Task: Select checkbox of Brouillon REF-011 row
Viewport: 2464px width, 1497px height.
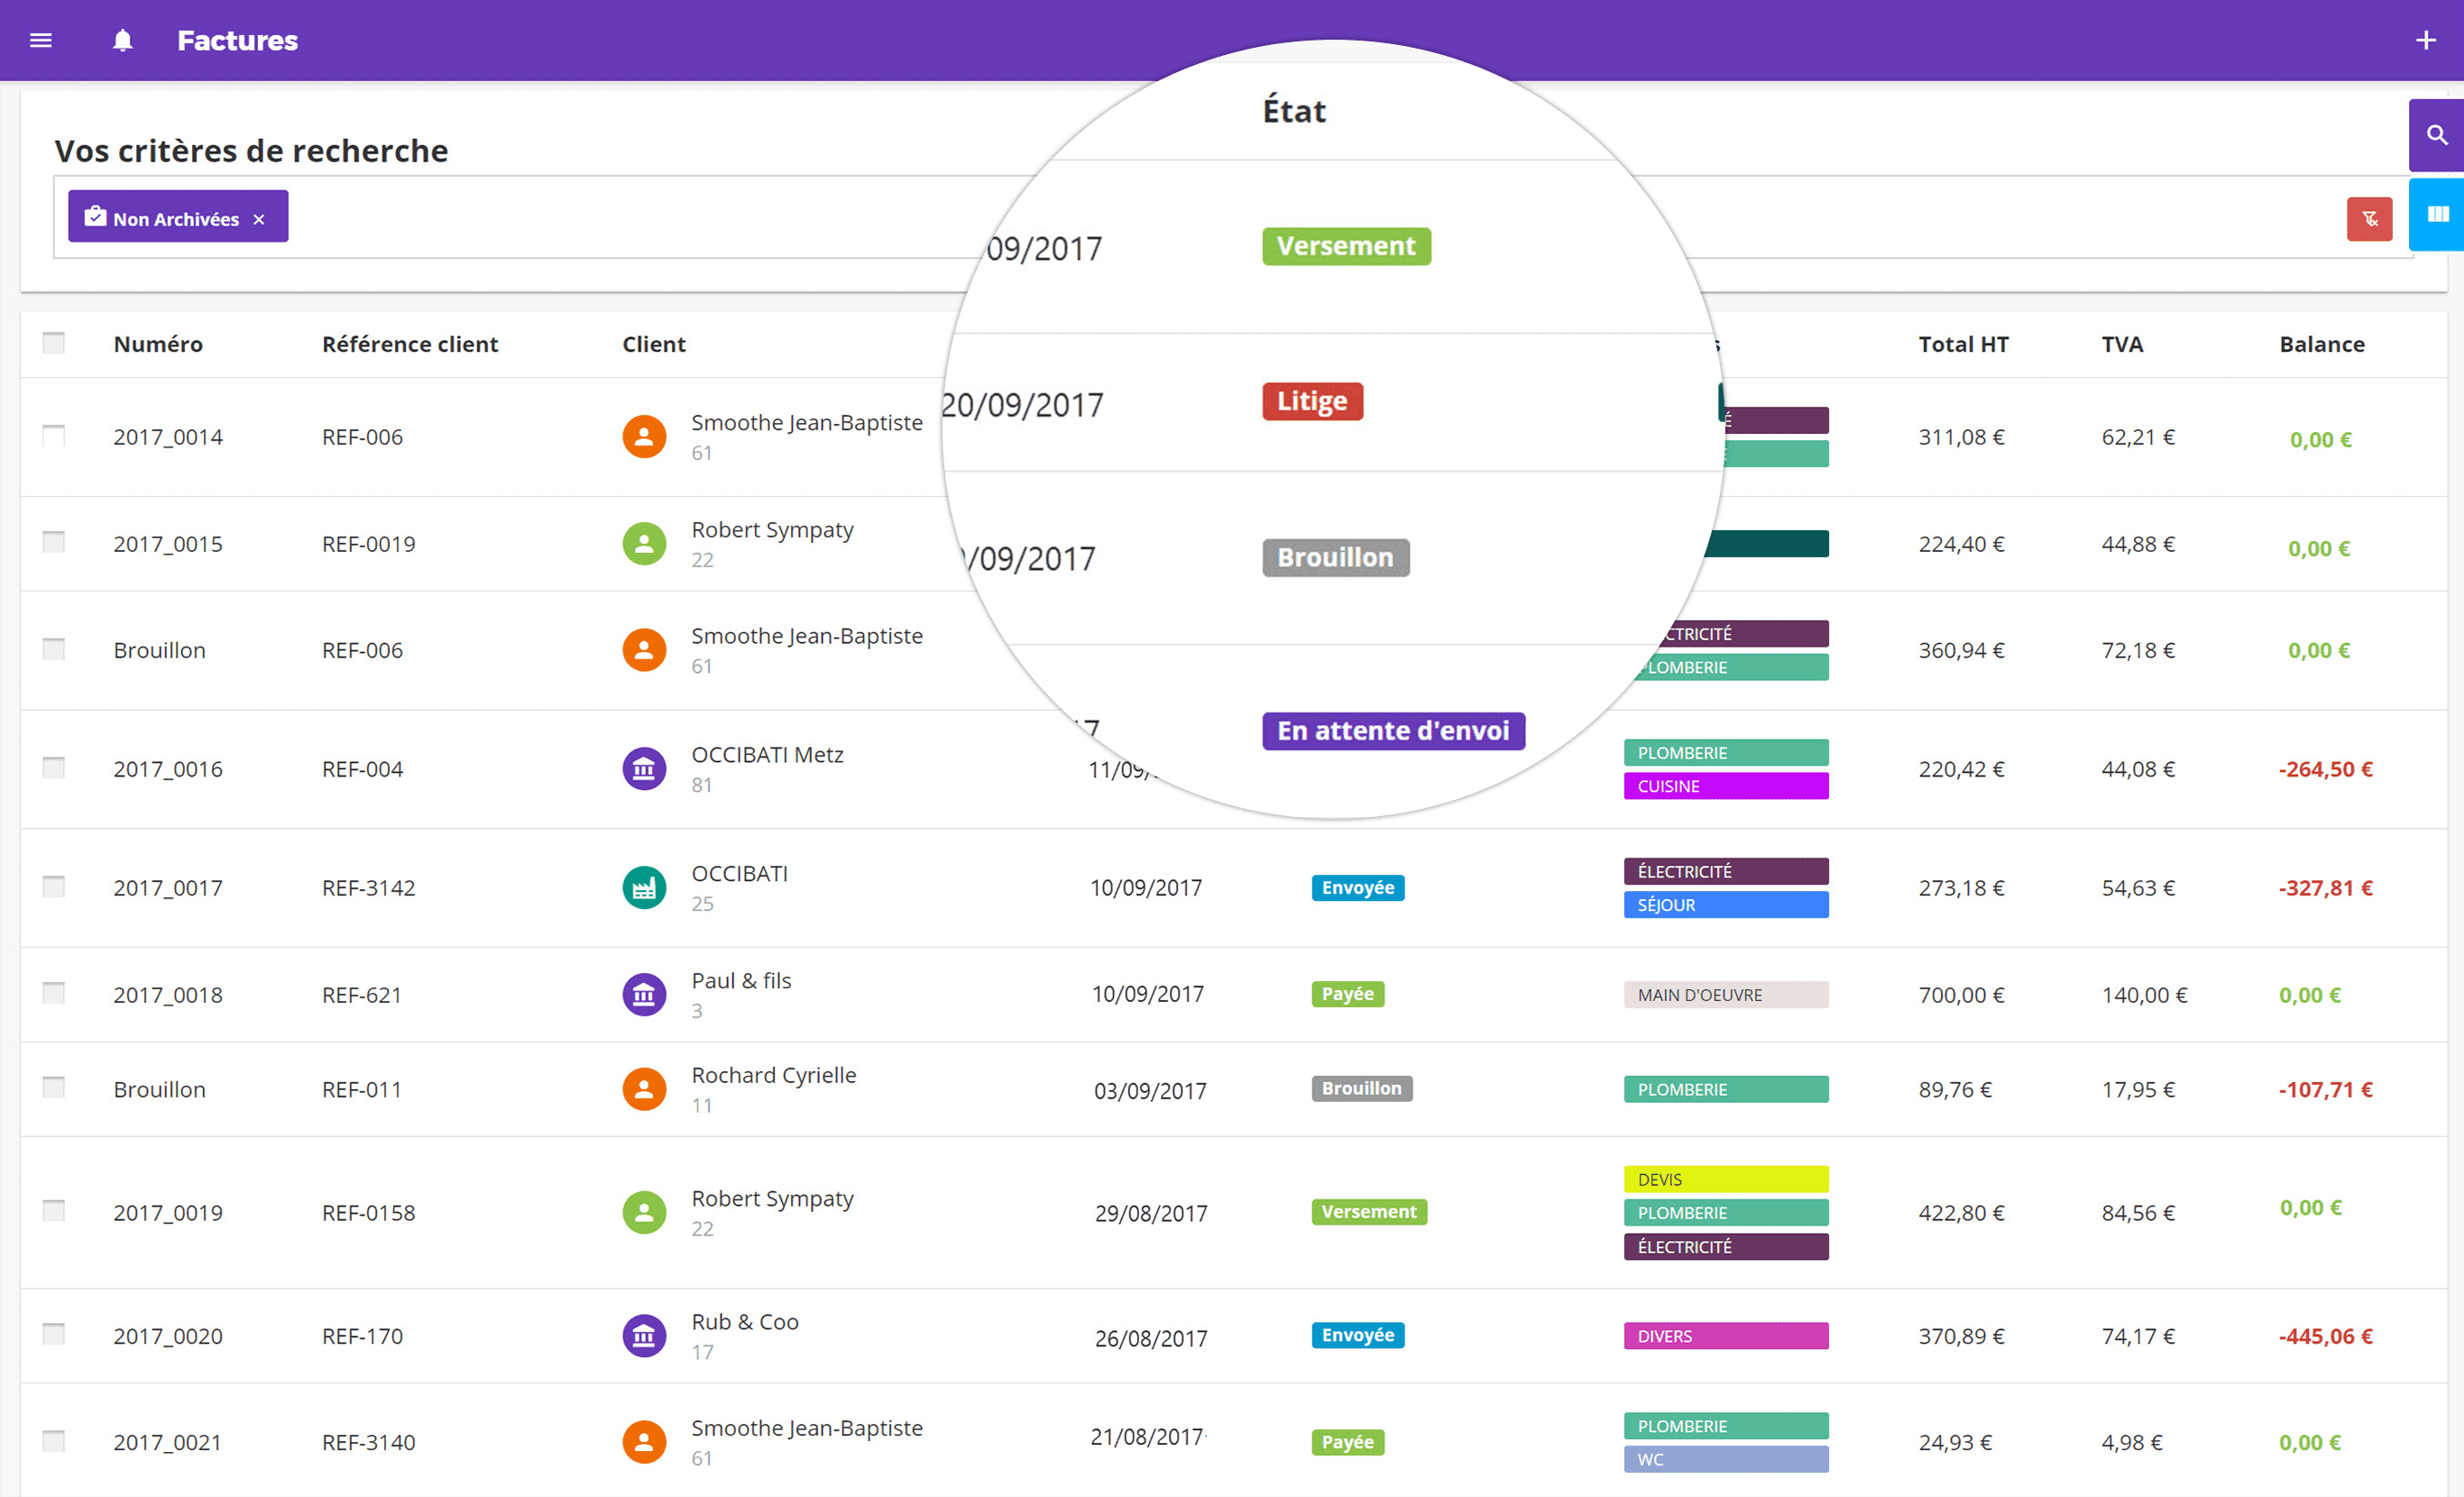Action: [54, 1087]
